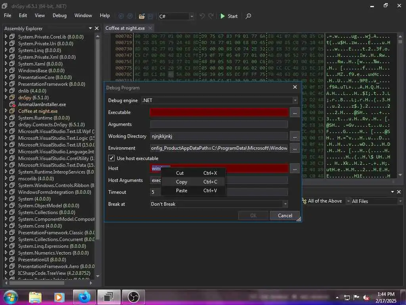Click the Arguments input field
406x305 pixels.
pyautogui.click(x=219, y=124)
